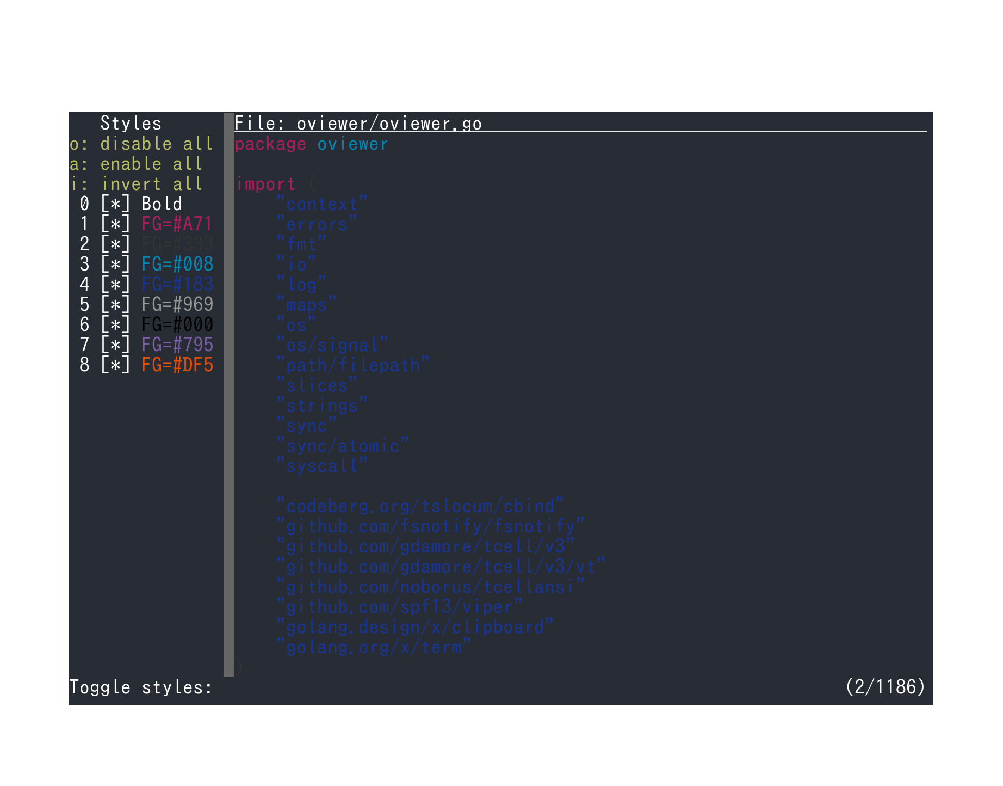Screen dimensions: 1003x786
Task: Toggle the Bold style checkbox
Action: click(x=115, y=204)
